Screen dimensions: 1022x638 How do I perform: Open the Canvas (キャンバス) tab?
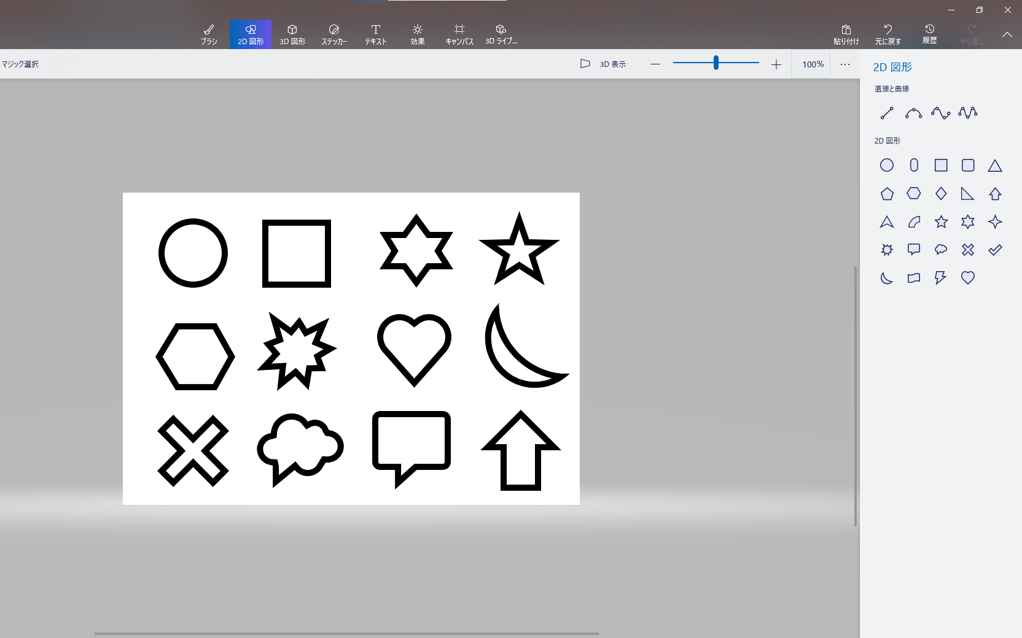click(459, 34)
